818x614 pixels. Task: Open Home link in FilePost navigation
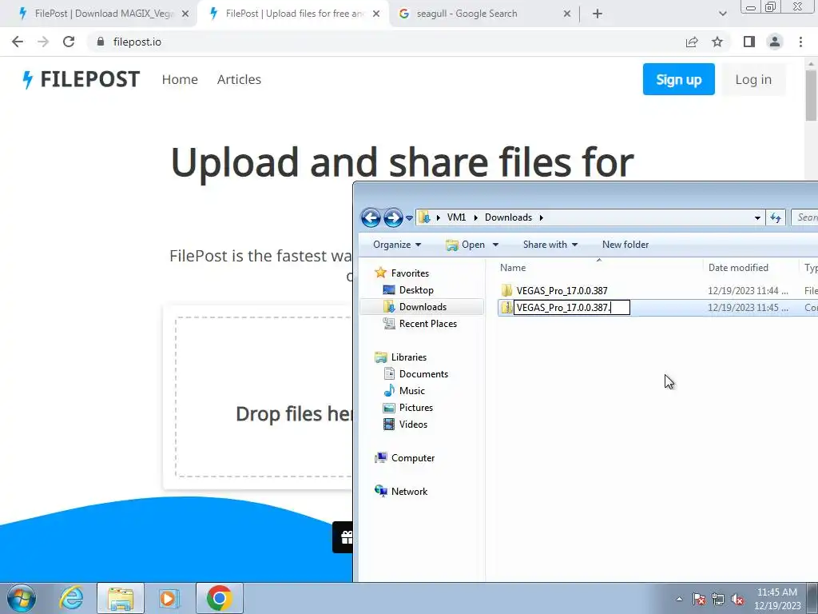pyautogui.click(x=180, y=79)
